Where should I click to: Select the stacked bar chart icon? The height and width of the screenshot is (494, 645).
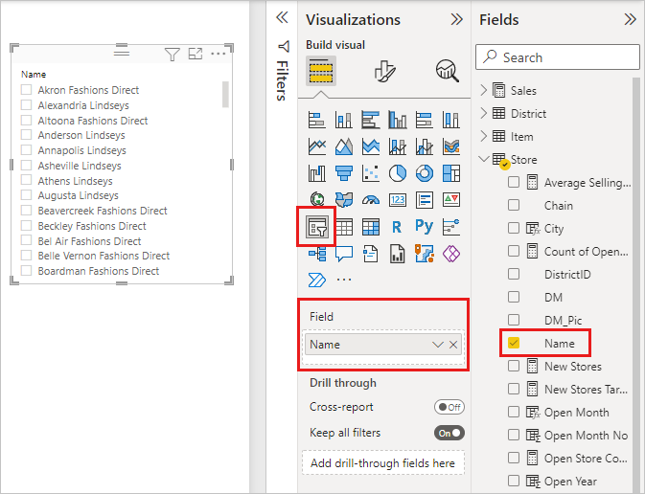click(316, 120)
